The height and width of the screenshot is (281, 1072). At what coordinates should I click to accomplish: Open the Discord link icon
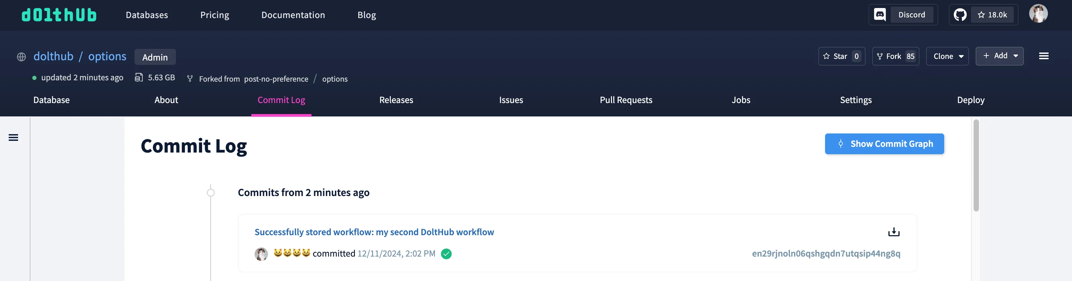[x=880, y=15]
